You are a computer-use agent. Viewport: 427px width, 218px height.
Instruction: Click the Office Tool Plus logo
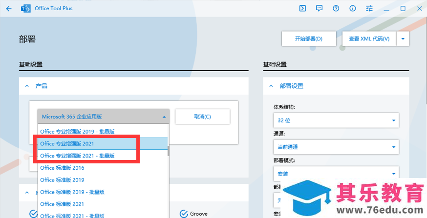(x=25, y=8)
